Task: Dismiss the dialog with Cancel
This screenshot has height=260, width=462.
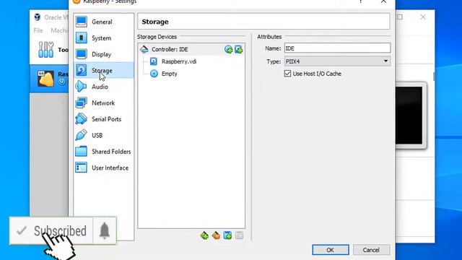Action: click(371, 250)
